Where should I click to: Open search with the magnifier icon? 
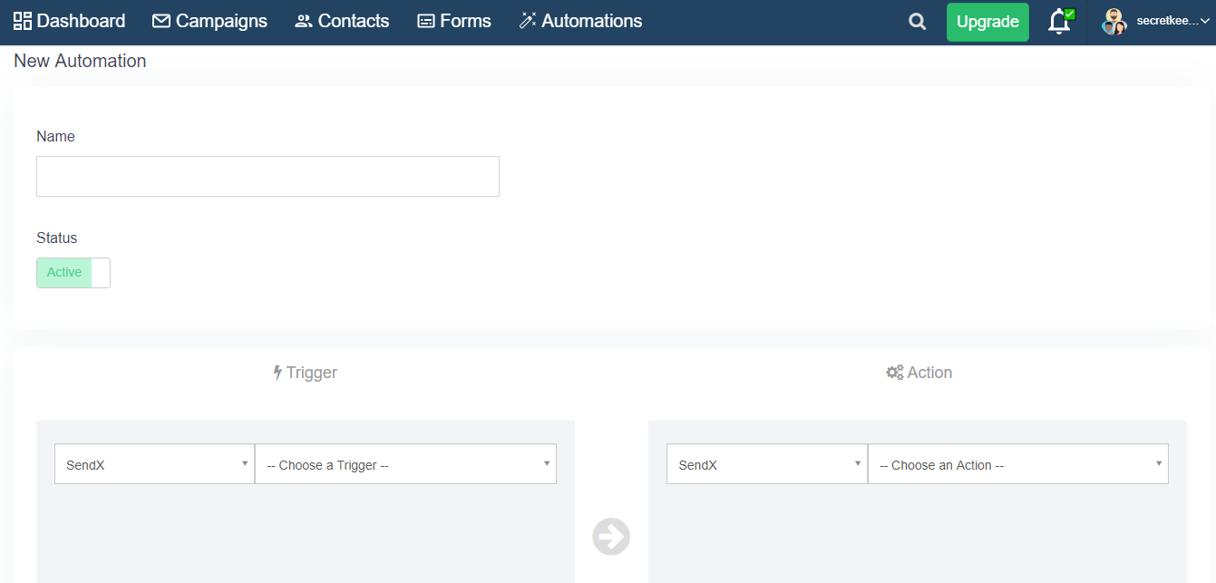[x=918, y=22]
